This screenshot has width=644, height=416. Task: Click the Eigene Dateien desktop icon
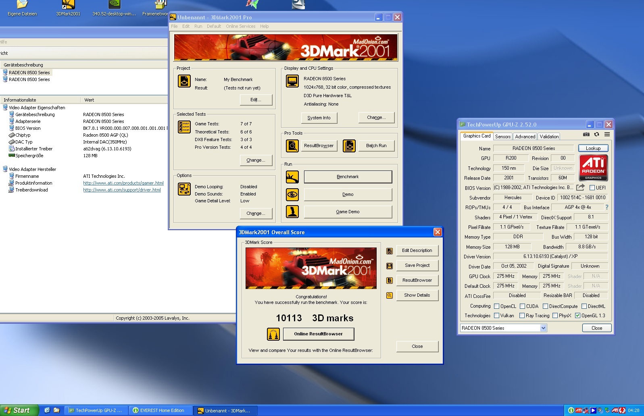(x=22, y=8)
